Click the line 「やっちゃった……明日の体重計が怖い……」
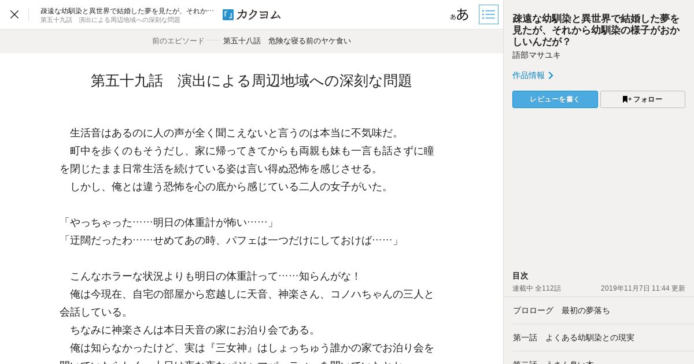Viewport: 694px width, 364px height. tap(169, 222)
